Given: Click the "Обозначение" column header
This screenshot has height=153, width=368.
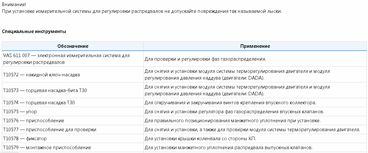Looking at the screenshot, I should [73, 46].
